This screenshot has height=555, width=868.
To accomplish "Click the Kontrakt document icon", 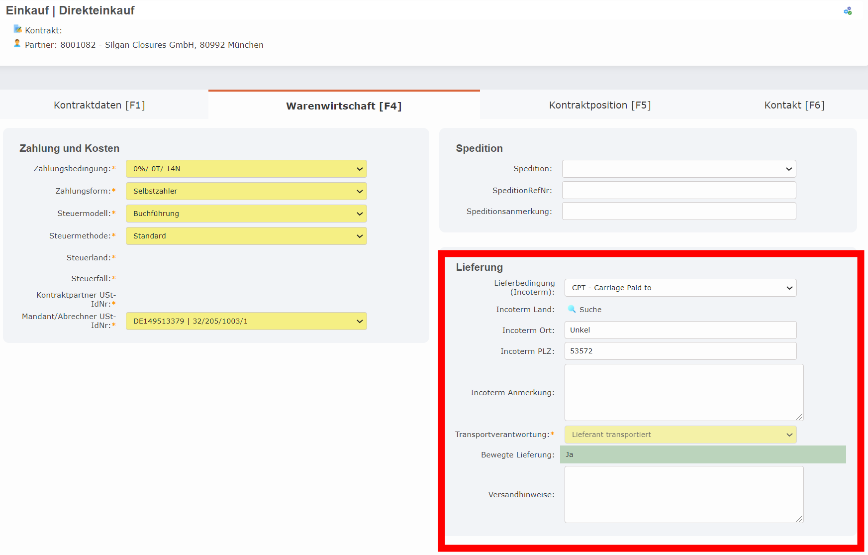I will pyautogui.click(x=18, y=29).
